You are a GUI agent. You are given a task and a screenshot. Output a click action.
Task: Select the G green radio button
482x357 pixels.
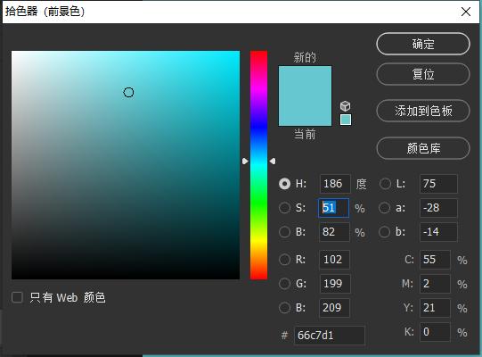pyautogui.click(x=284, y=284)
